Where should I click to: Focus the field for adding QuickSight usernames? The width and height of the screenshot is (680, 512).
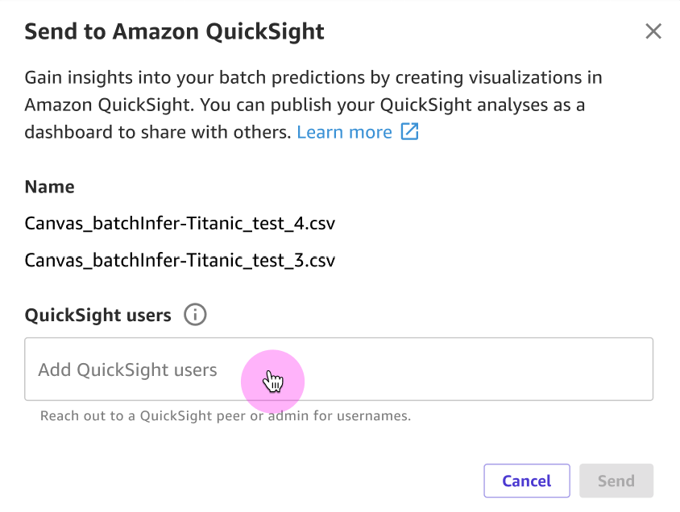(338, 370)
